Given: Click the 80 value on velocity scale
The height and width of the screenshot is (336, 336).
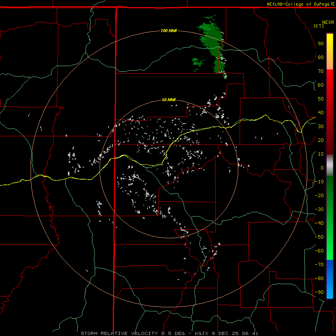Looking at the screenshot, I should click(x=321, y=57).
